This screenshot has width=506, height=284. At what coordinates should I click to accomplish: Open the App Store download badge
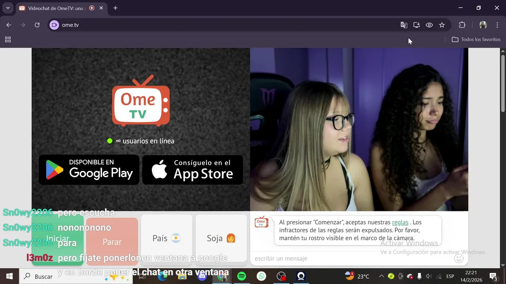tap(193, 170)
